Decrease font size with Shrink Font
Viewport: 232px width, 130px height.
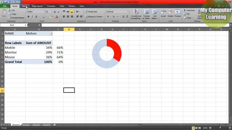click(58, 12)
